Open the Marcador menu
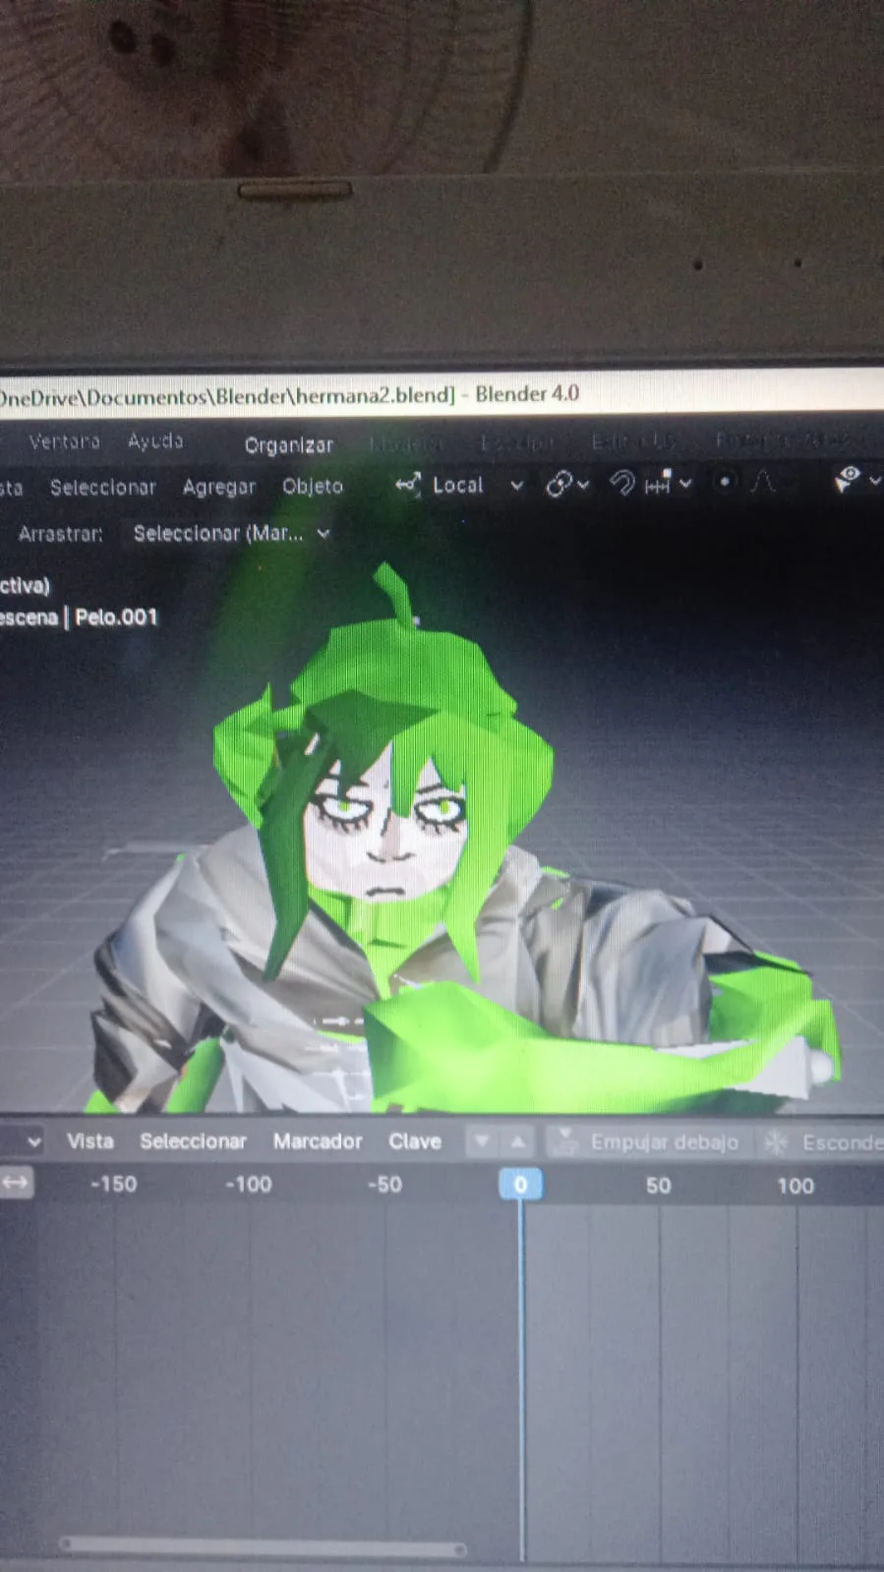 point(318,1141)
